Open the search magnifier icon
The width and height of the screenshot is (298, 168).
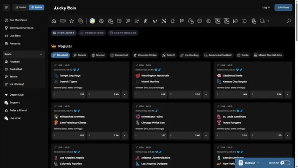289,21
